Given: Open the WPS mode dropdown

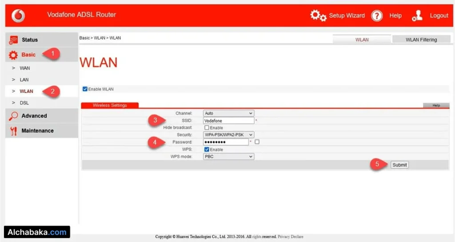Looking at the screenshot, I should (229, 156).
